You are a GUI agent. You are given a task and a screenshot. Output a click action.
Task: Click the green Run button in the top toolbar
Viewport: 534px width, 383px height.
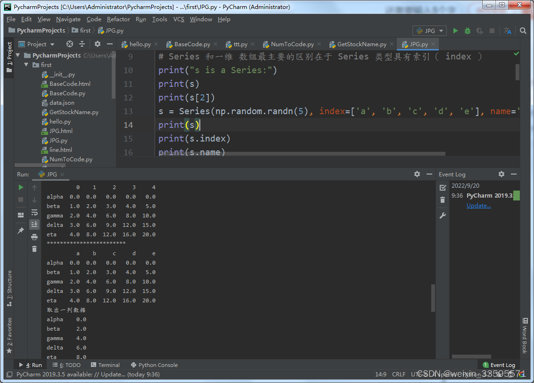(x=455, y=31)
